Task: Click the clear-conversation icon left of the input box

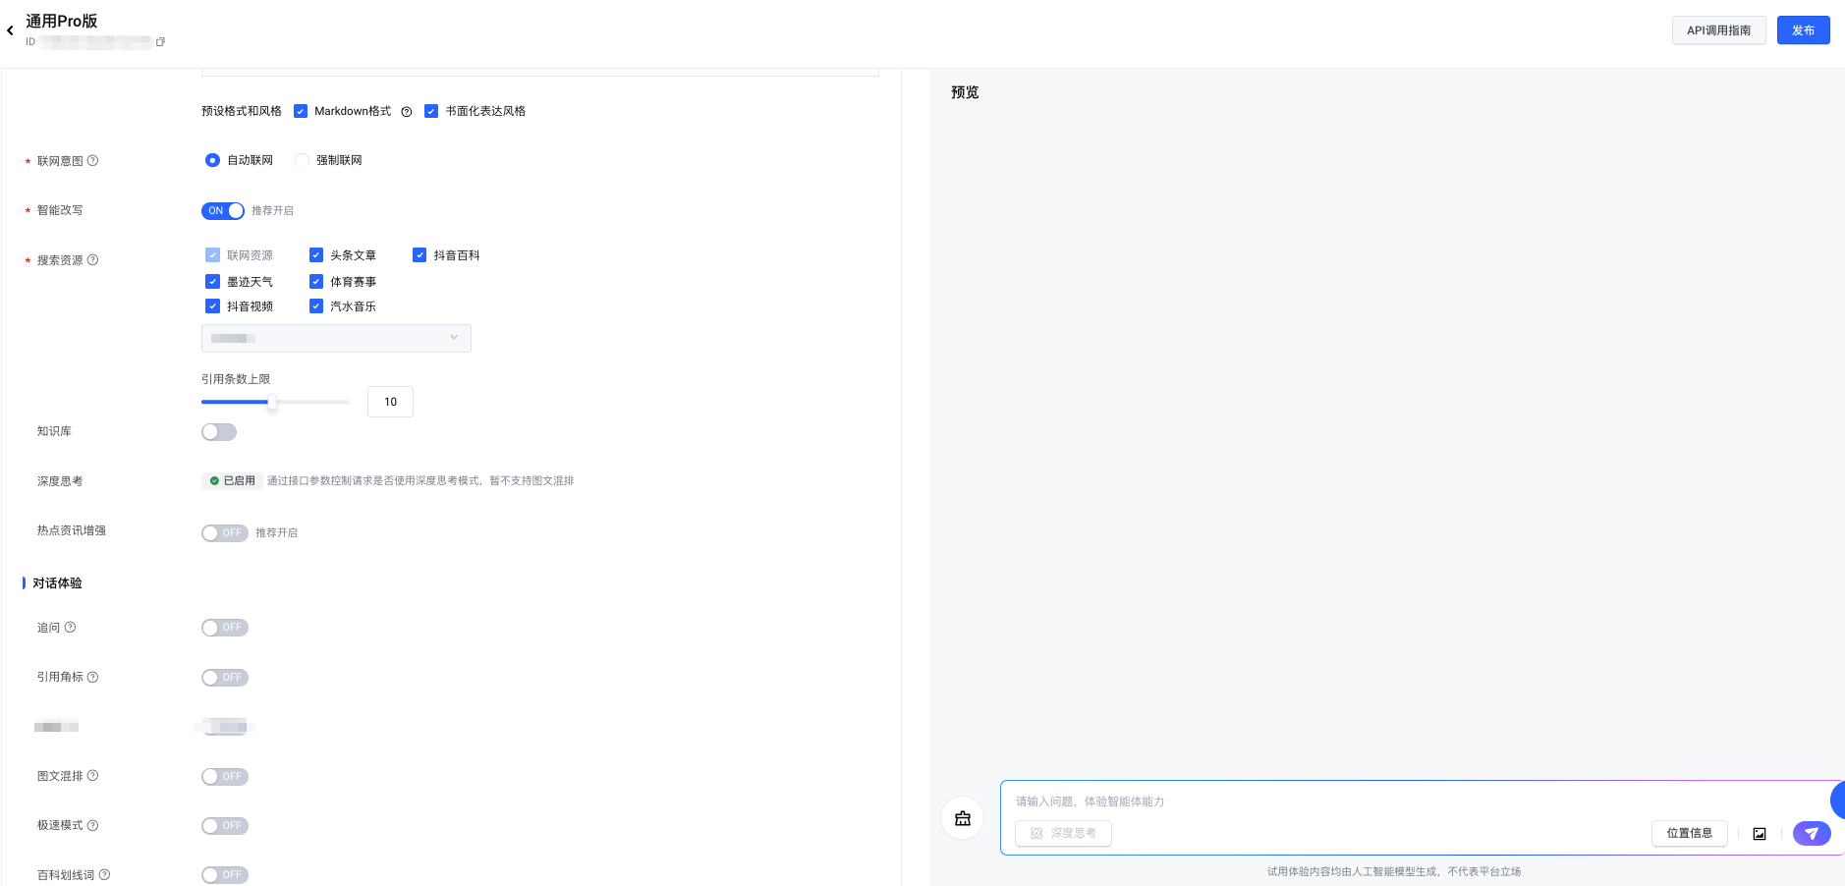Action: [962, 818]
